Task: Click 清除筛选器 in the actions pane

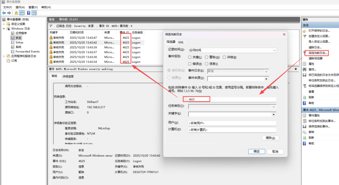Action: tap(315, 58)
